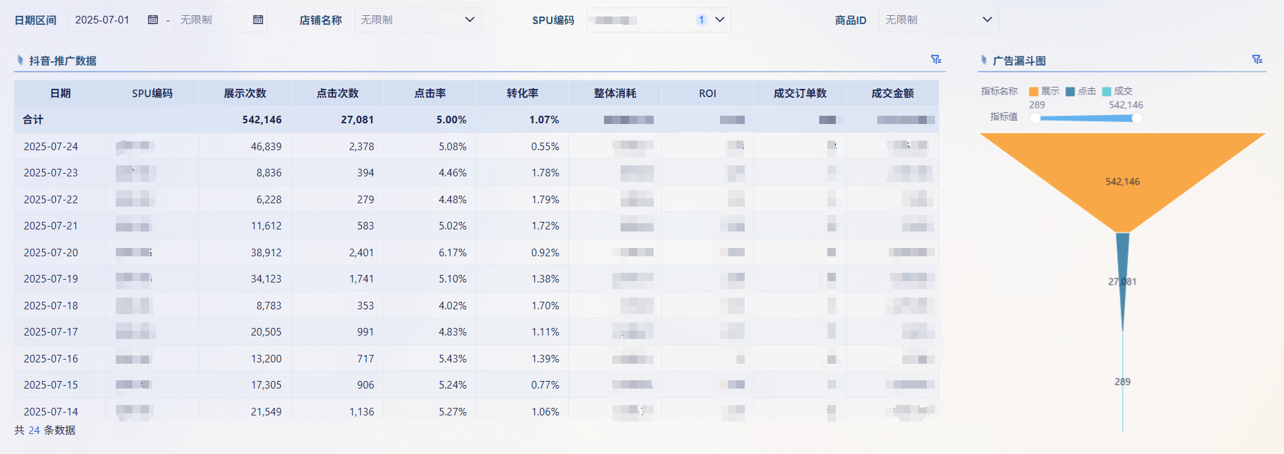Click total 转化率 value 1.07%
The image size is (1284, 454).
[x=544, y=119]
